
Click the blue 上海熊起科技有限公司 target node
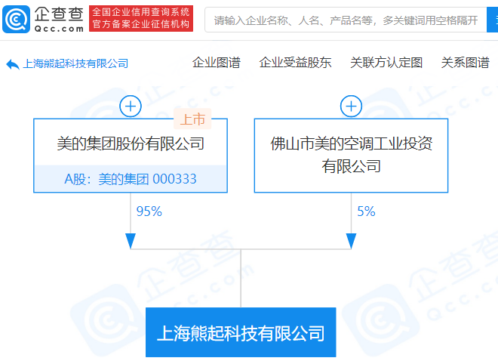tap(241, 332)
